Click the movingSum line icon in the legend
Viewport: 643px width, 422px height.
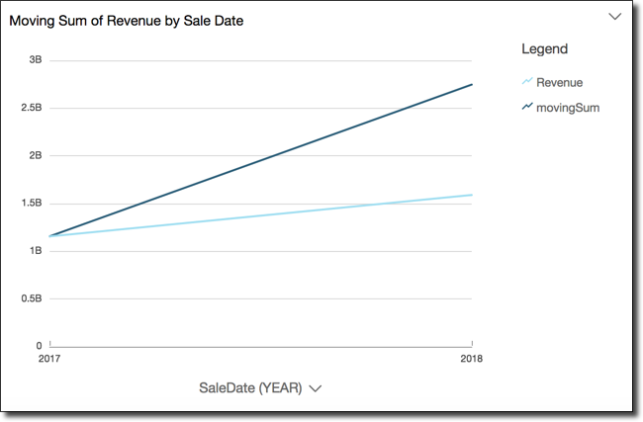coord(527,107)
